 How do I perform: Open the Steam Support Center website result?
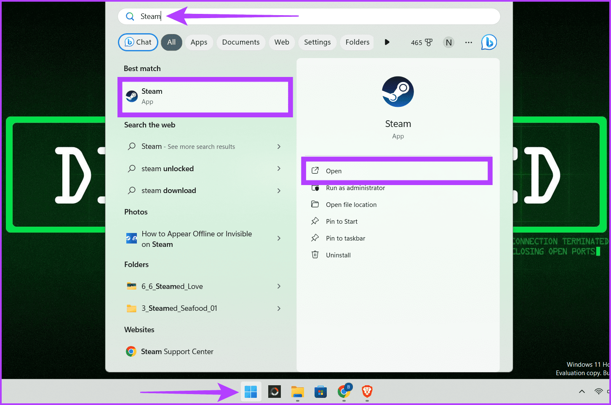click(177, 352)
